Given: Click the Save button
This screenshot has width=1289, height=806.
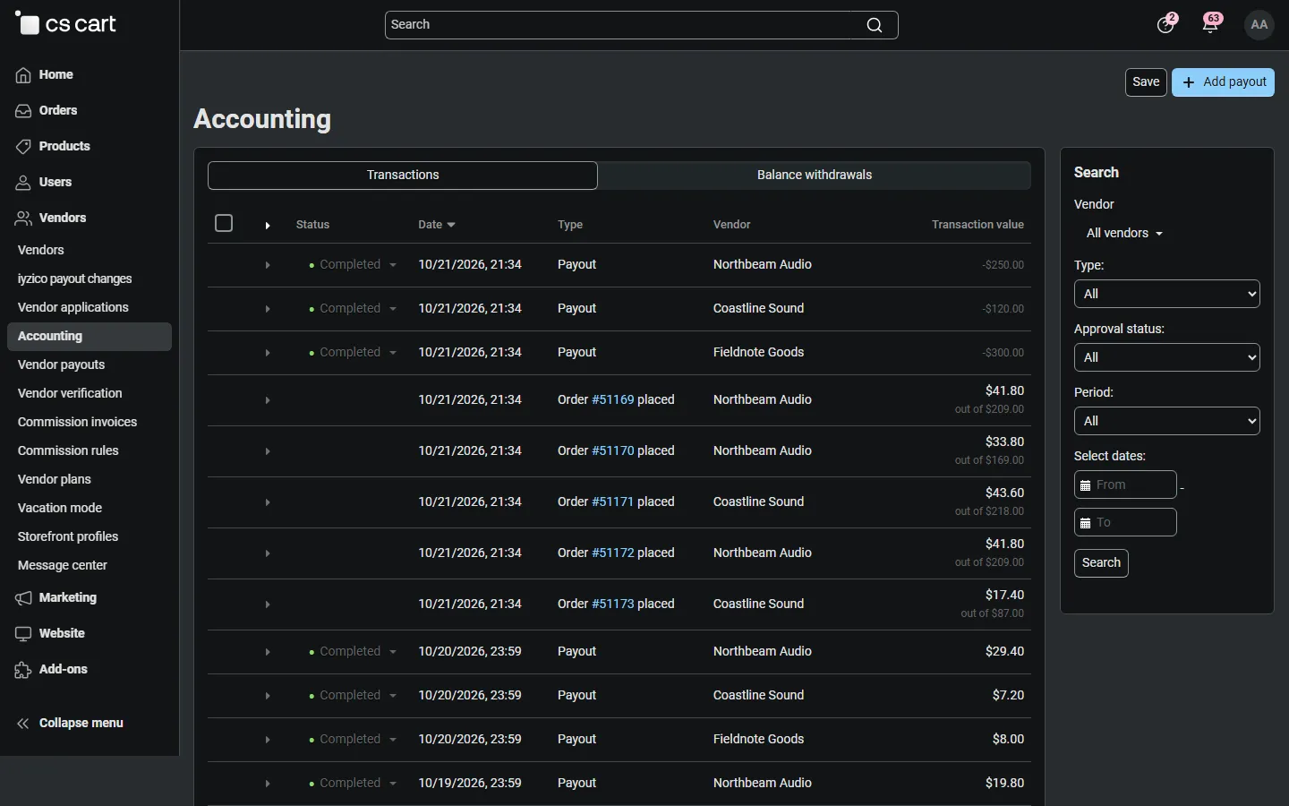Looking at the screenshot, I should [x=1146, y=82].
